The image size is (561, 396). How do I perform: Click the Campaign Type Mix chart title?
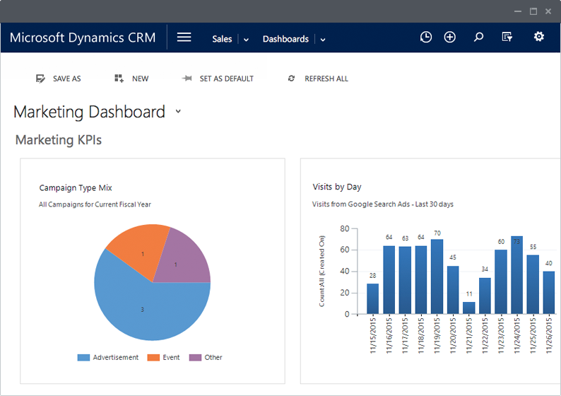click(x=76, y=187)
